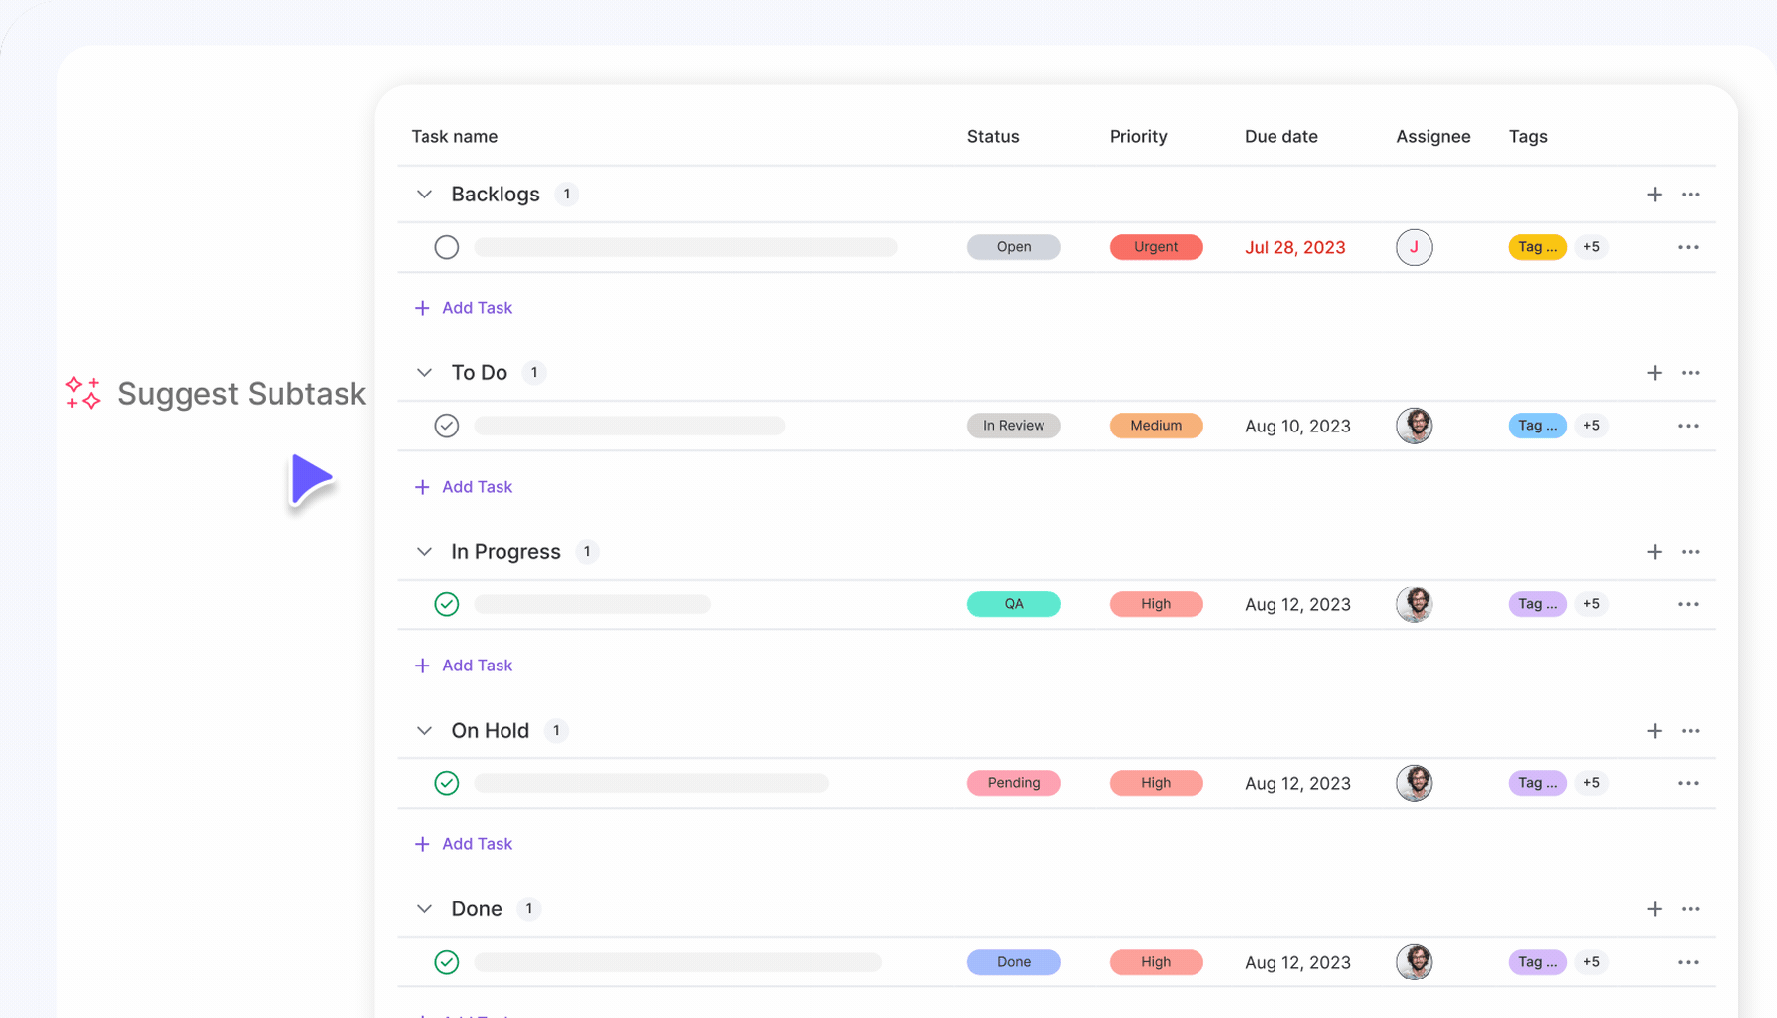Collapse the Done section chevron
1777x1018 pixels.
[x=425, y=909]
